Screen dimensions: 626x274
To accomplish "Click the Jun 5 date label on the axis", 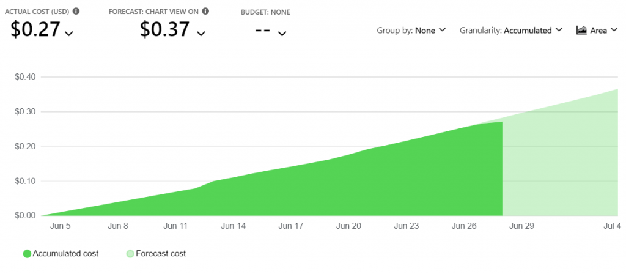I will click(x=59, y=226).
